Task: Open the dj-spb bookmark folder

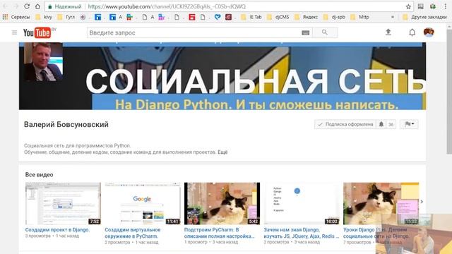Action: click(334, 17)
